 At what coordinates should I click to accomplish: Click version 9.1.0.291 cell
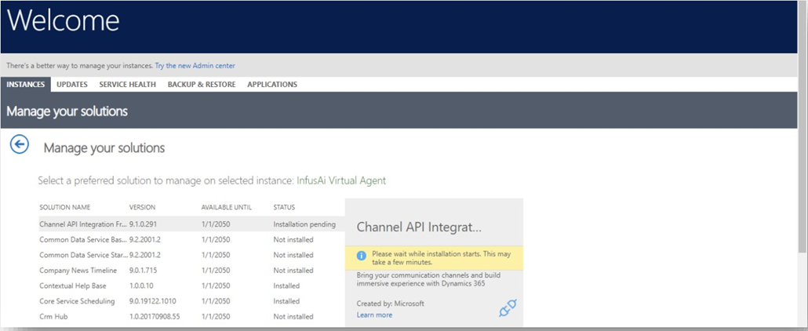click(145, 224)
